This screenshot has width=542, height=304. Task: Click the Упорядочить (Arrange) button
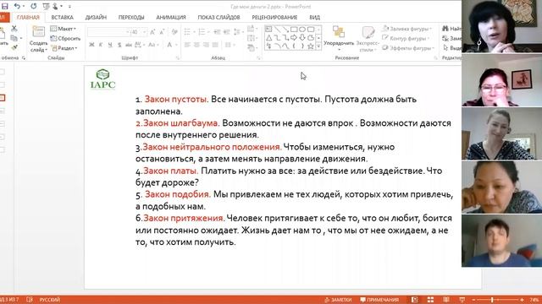tap(339, 38)
